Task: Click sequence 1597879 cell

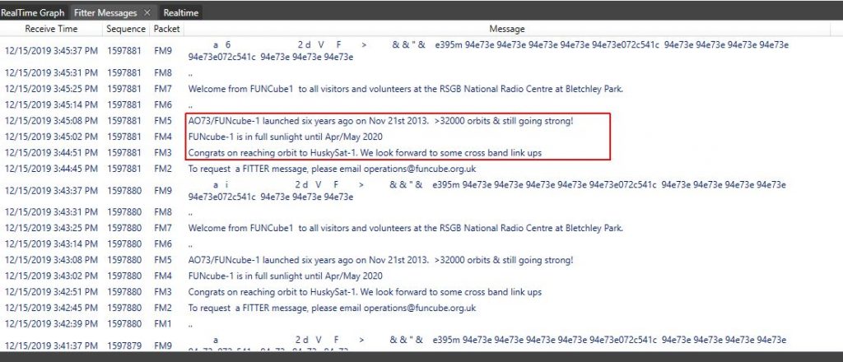Action: (123, 346)
